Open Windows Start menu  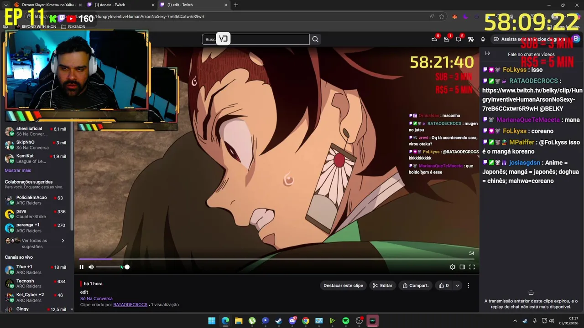(x=212, y=321)
